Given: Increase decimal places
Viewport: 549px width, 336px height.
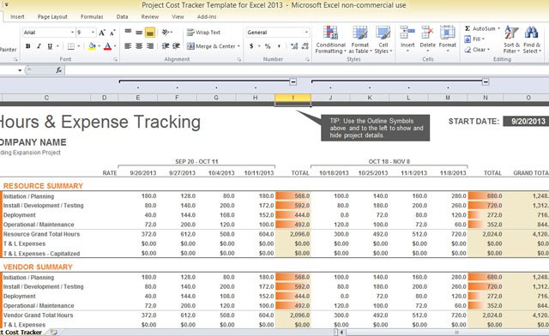Looking at the screenshot, I should click(294, 45).
